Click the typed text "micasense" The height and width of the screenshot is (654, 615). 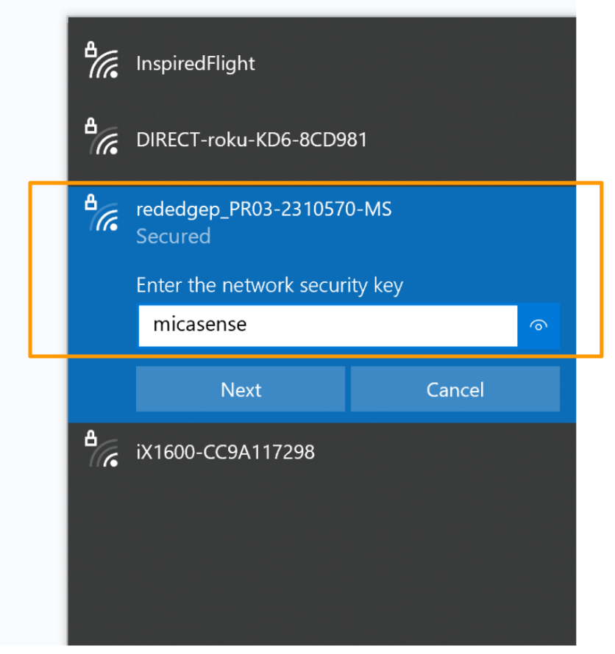coord(199,324)
